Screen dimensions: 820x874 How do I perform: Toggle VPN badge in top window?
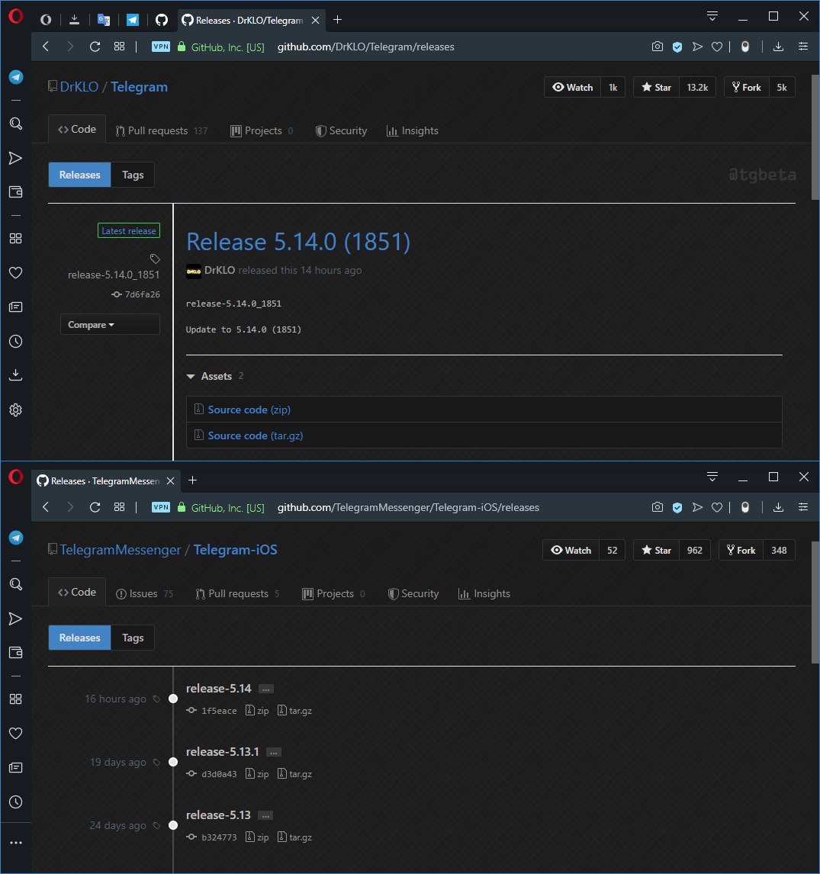(160, 47)
